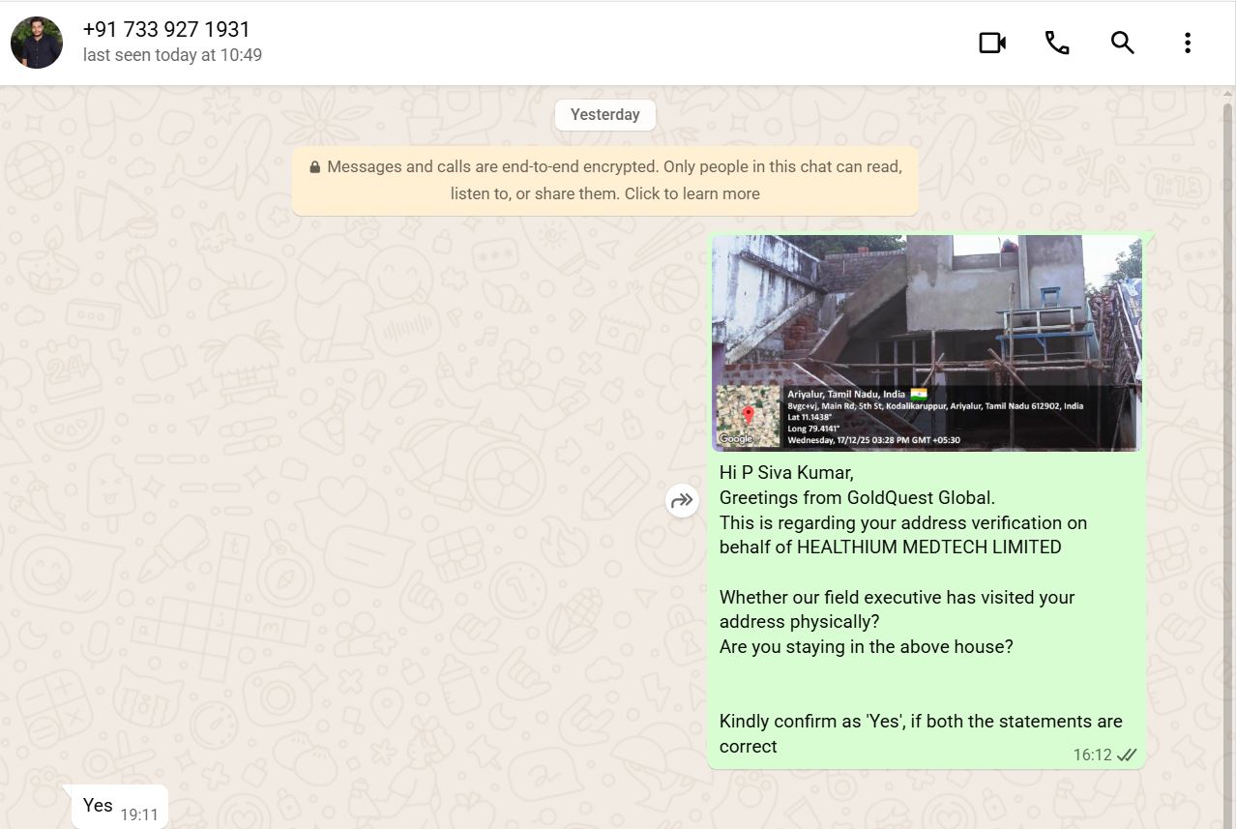Click the forward arrow beside the photo message
The image size is (1236, 829).
(x=682, y=500)
